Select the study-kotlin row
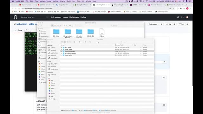 tap(107, 55)
